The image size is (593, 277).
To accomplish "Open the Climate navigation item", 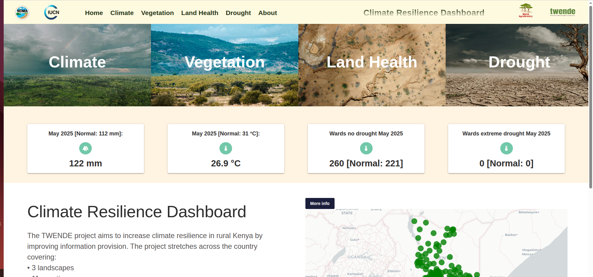I will coord(122,13).
